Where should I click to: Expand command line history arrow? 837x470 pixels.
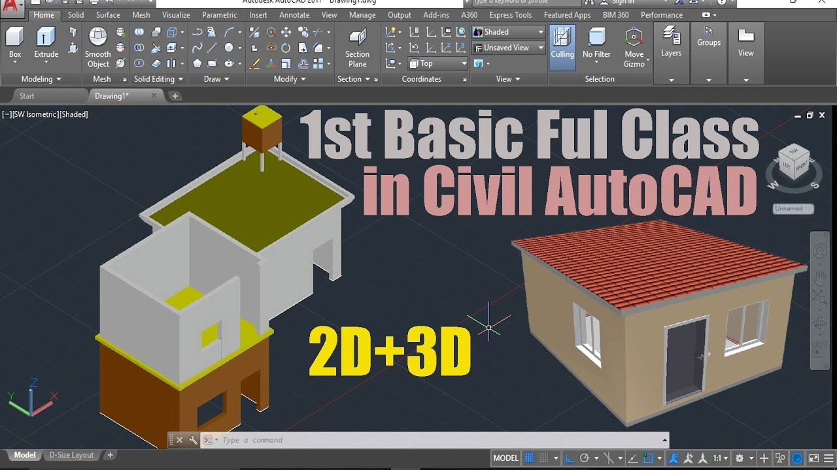point(664,440)
